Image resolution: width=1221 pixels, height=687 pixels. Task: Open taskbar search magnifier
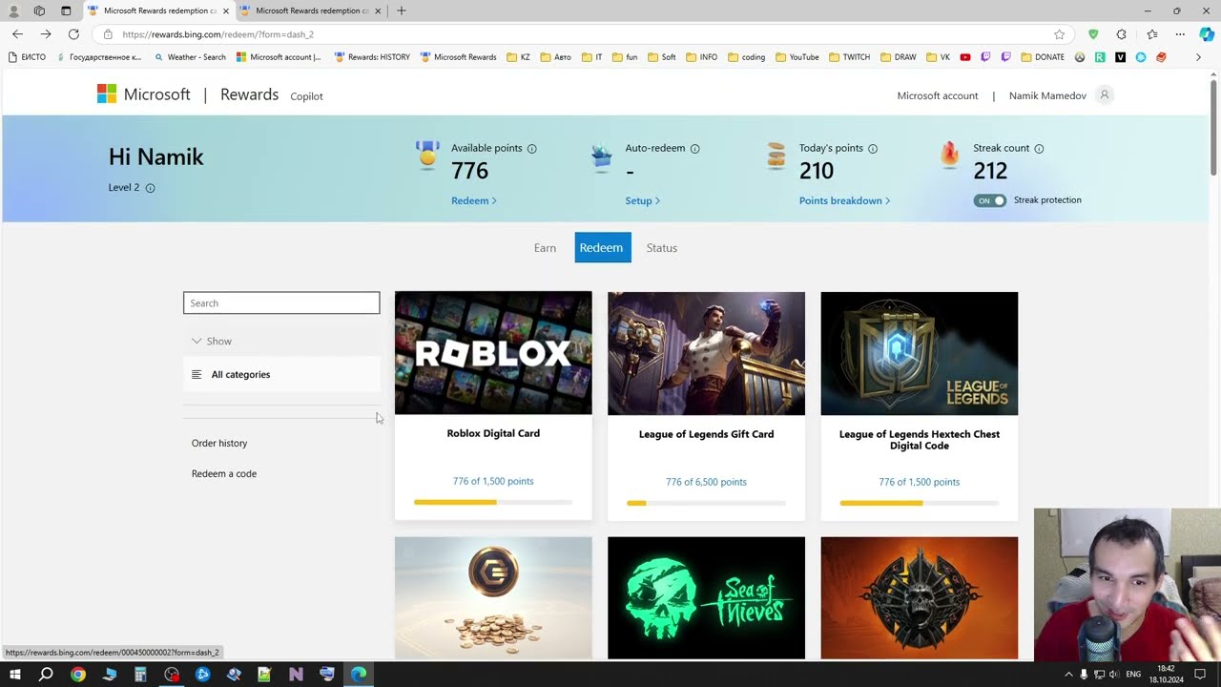pyautogui.click(x=46, y=675)
